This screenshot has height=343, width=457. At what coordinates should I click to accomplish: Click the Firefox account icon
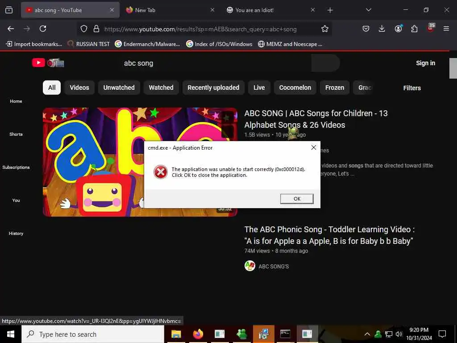tap(398, 29)
